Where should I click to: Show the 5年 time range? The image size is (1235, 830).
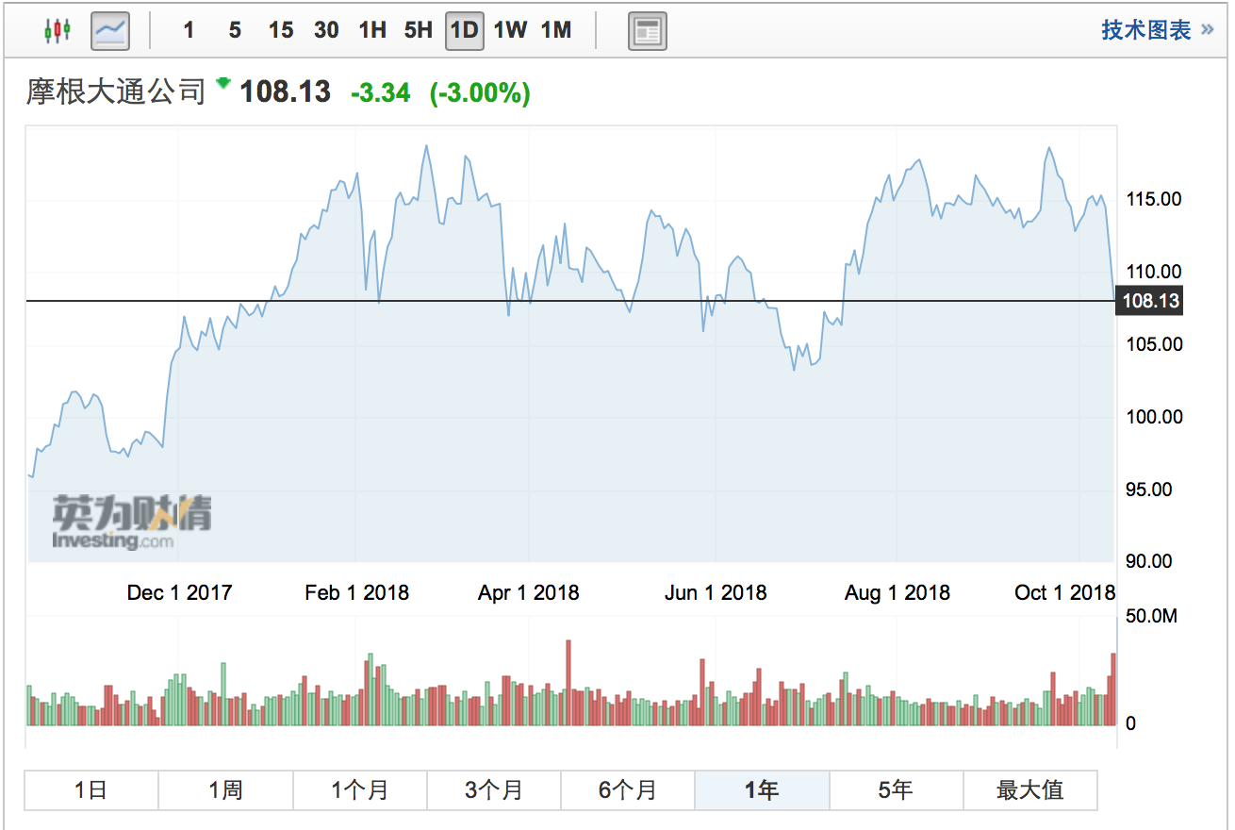click(896, 790)
